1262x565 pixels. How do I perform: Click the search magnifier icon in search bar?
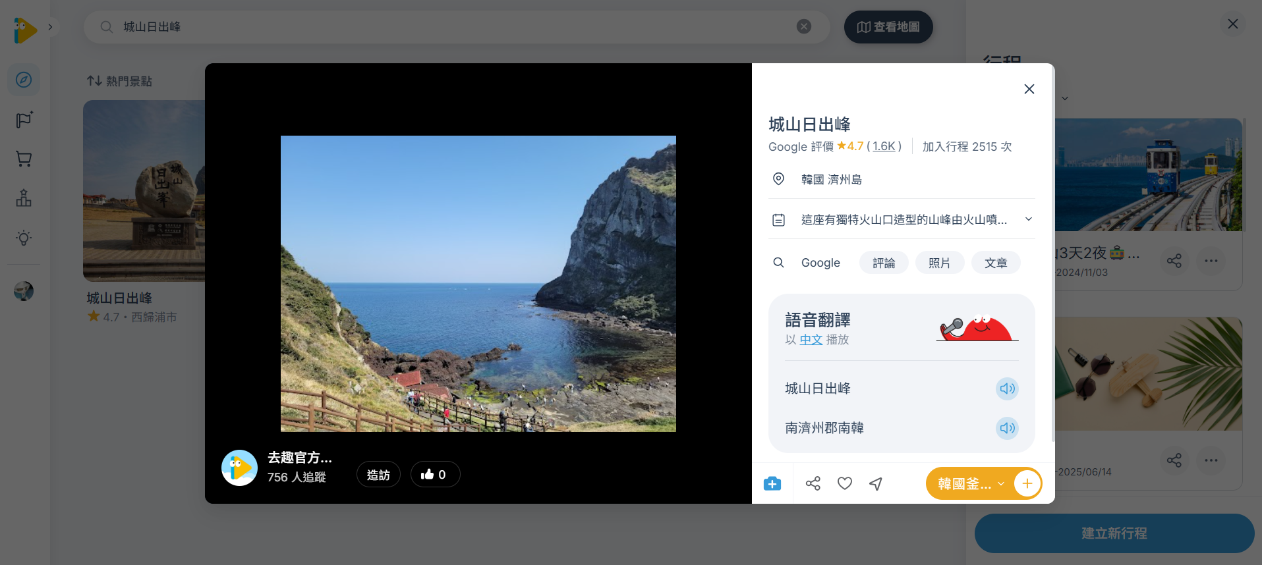coord(106,27)
